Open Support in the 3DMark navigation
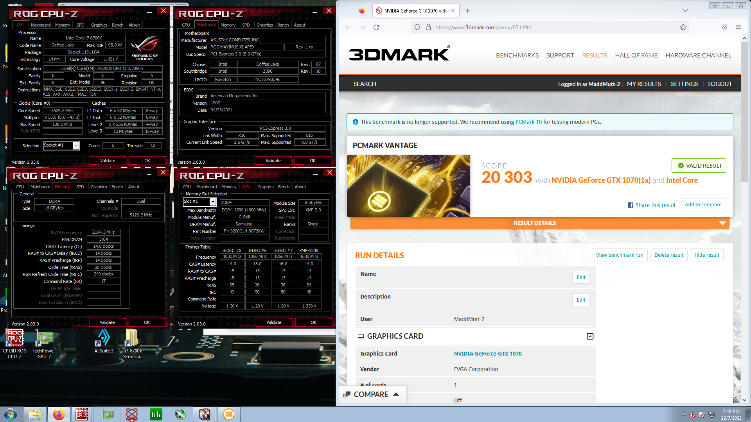Viewport: 751px width, 422px height. tap(560, 55)
